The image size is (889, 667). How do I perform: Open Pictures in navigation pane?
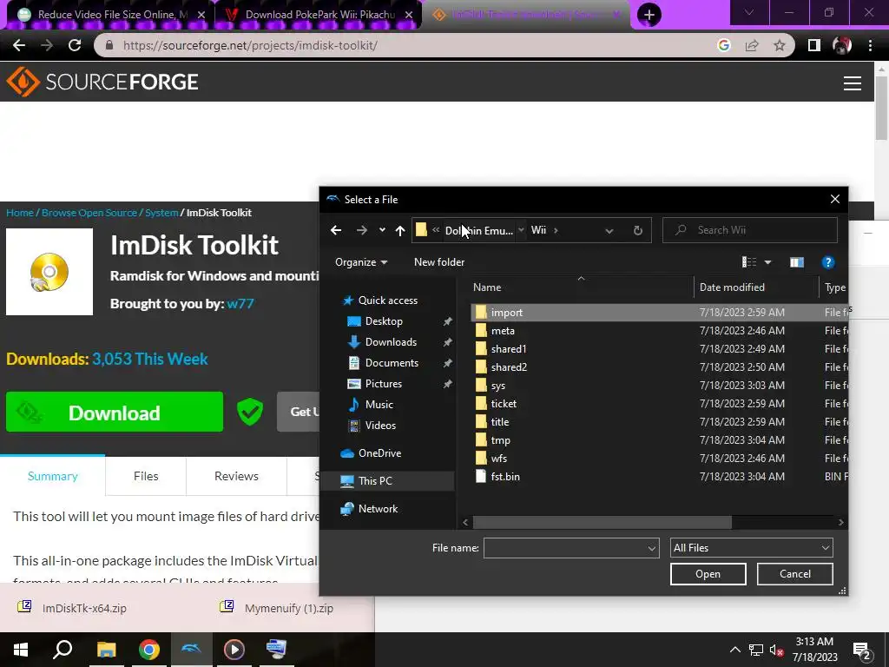click(x=383, y=384)
